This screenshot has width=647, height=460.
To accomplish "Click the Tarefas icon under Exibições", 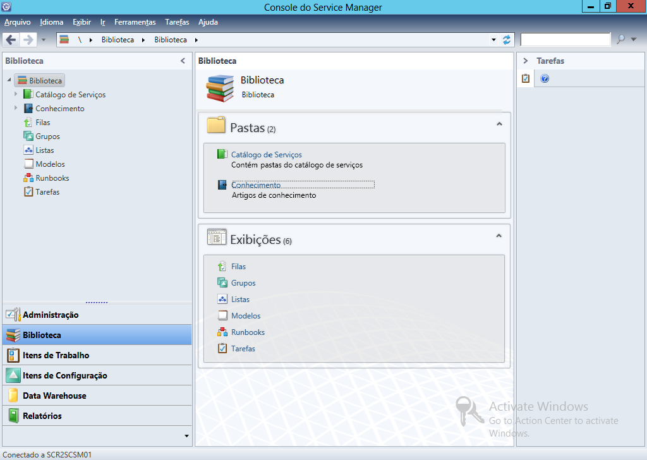I will point(222,348).
